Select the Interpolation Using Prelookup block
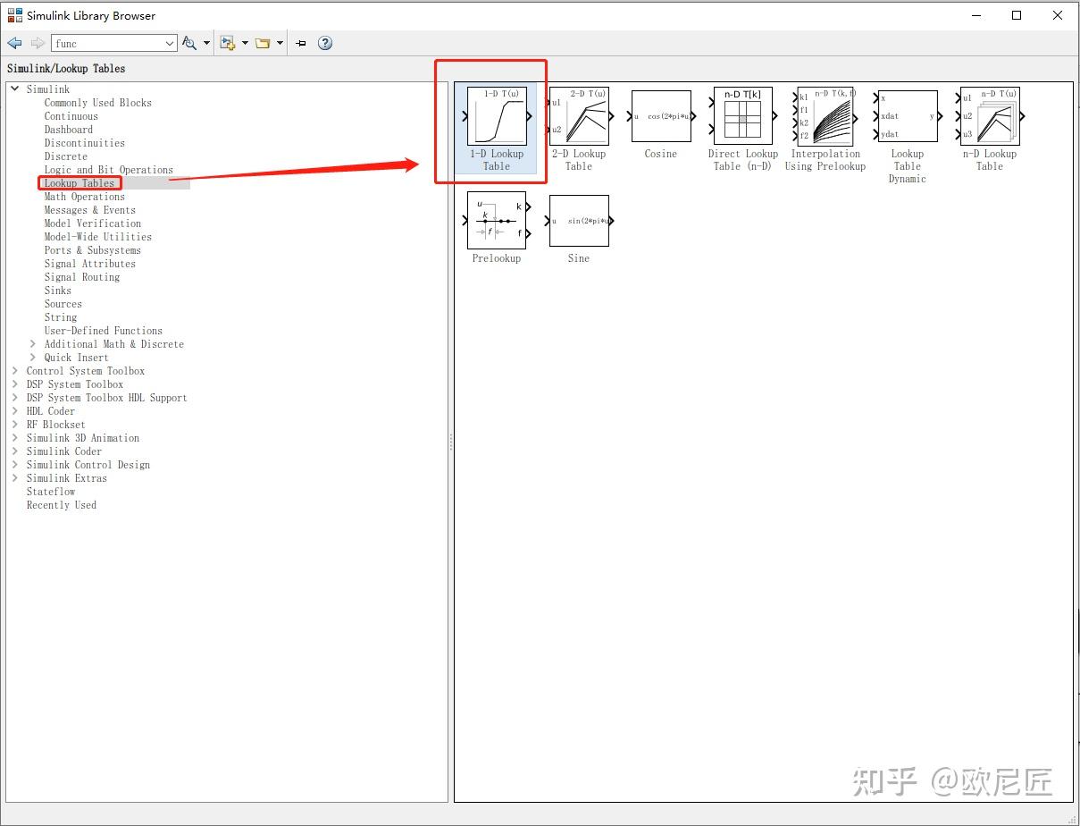 pos(825,116)
